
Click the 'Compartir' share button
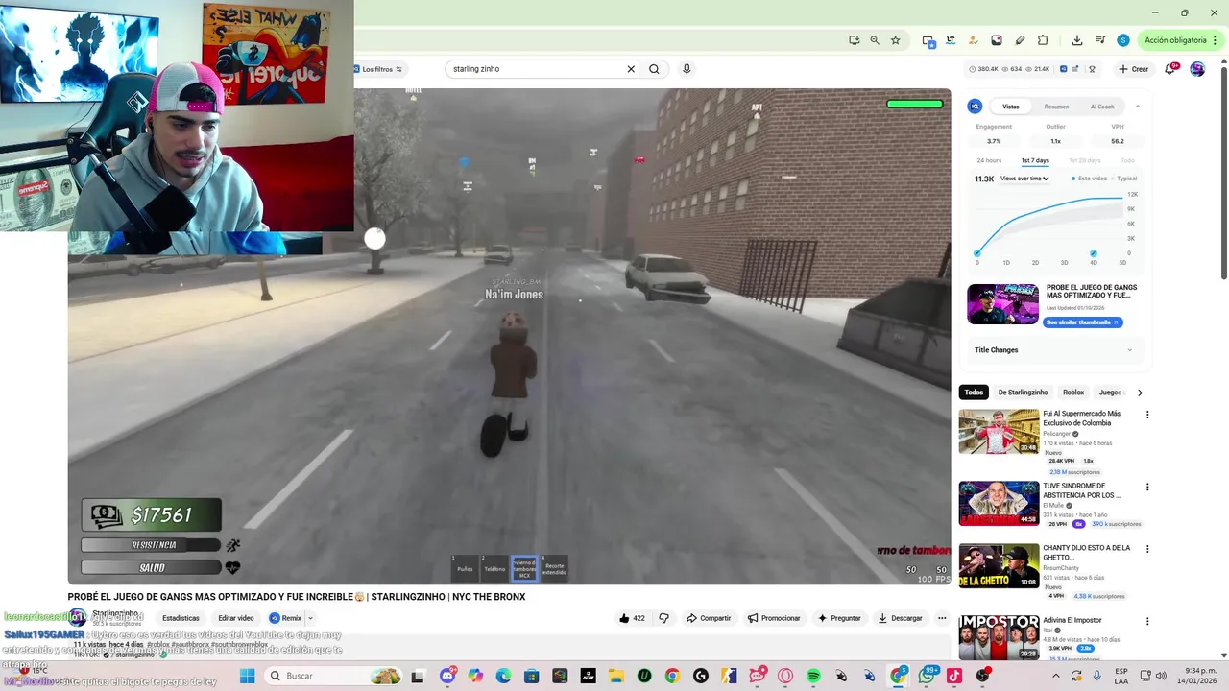(709, 618)
